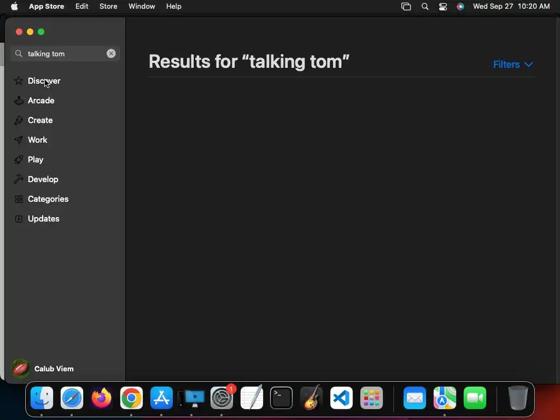
Task: Click the App Store icon in the Dock
Action: [161, 398]
